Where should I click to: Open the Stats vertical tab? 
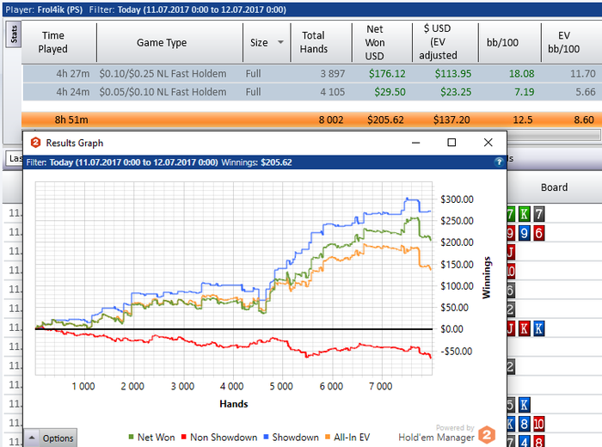point(14,34)
